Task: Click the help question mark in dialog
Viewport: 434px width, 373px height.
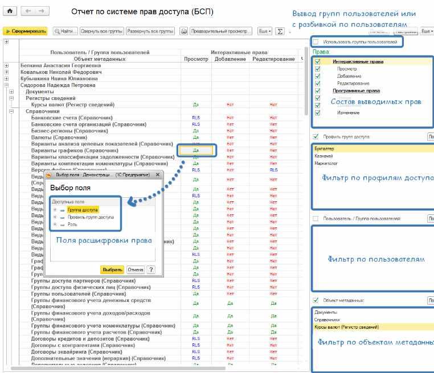Action: 151,270
